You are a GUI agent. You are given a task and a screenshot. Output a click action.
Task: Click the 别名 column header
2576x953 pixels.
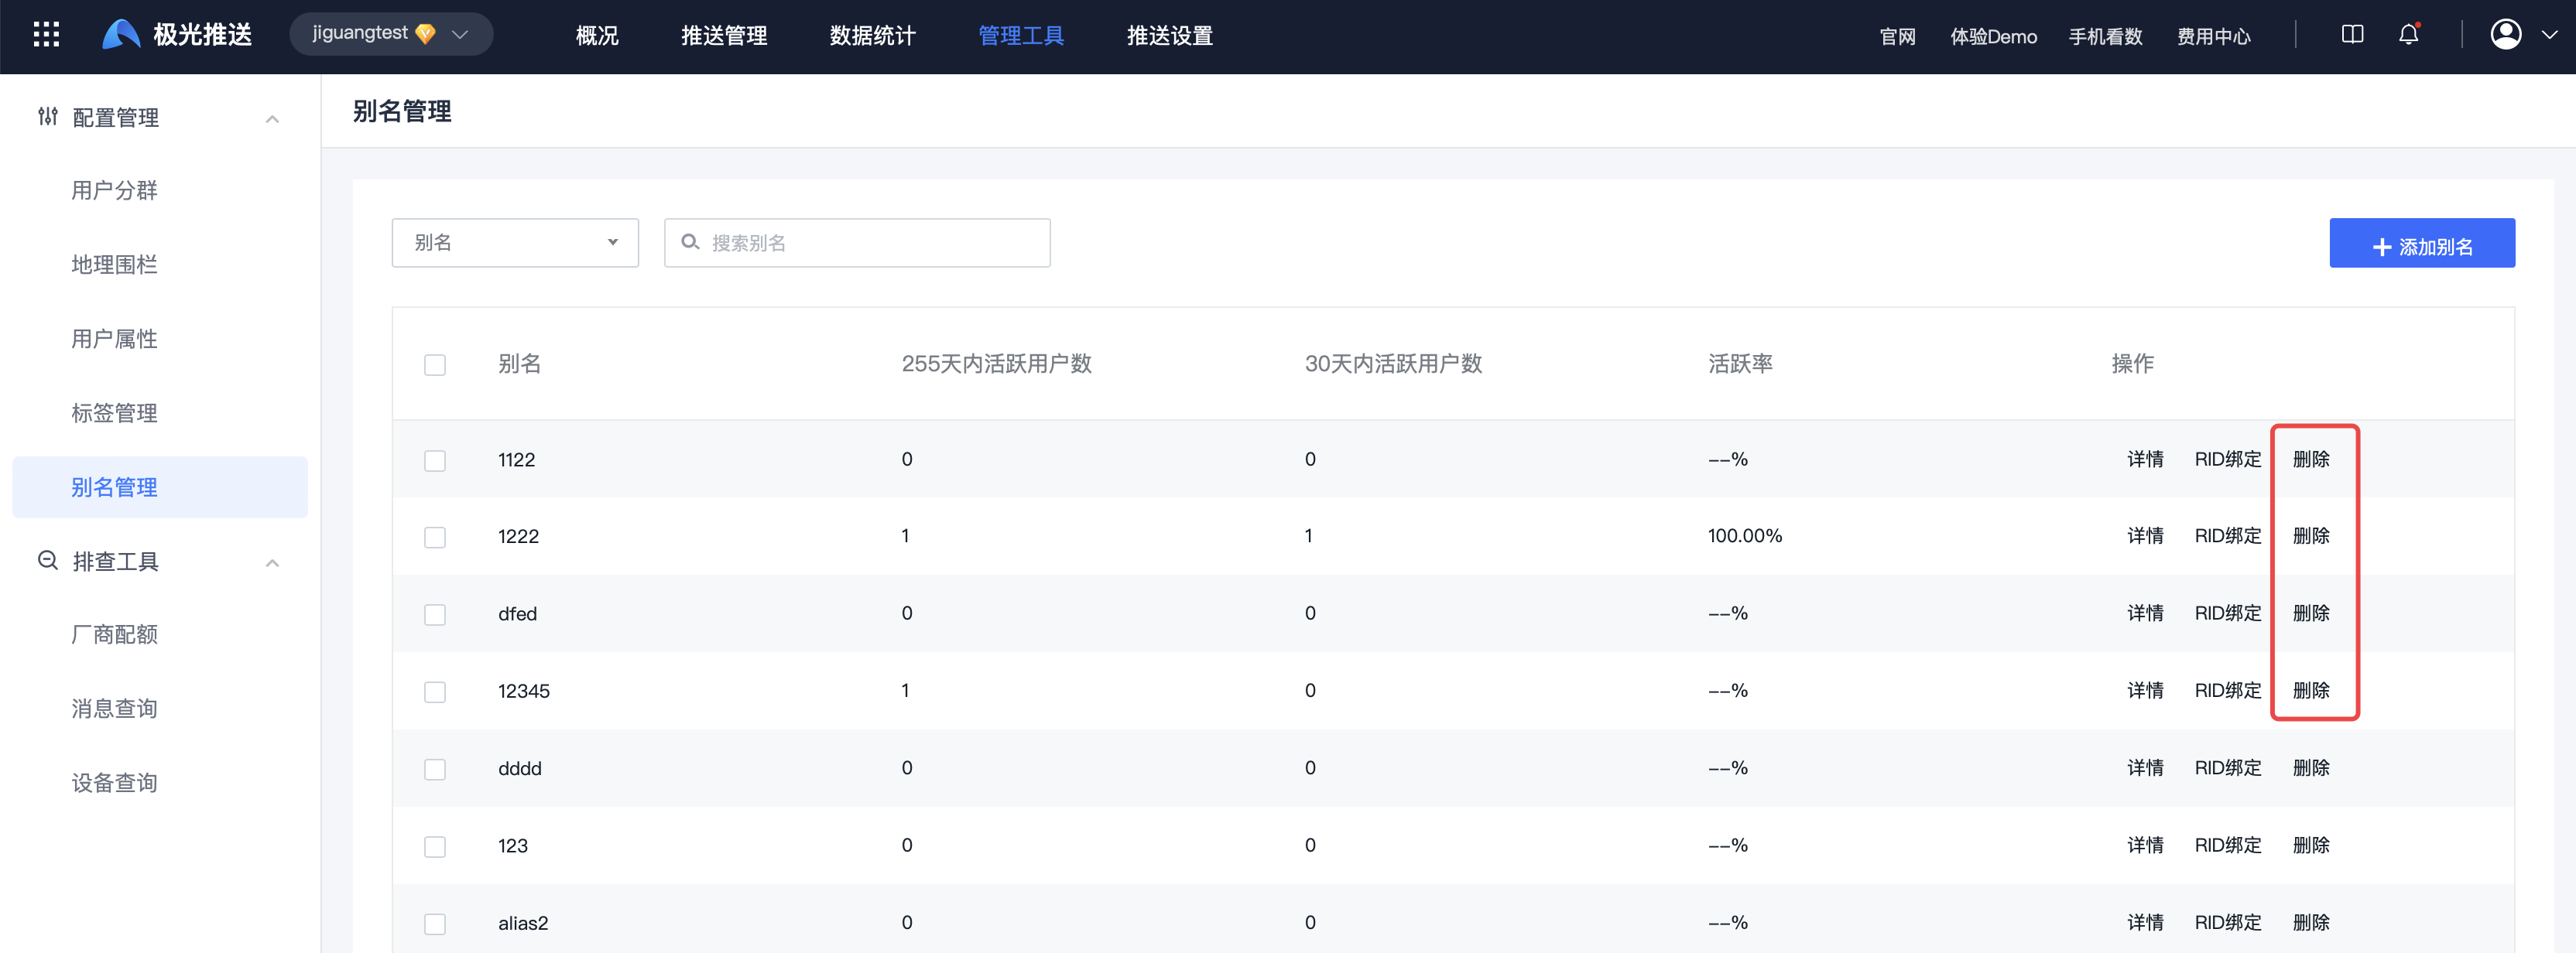pyautogui.click(x=519, y=364)
